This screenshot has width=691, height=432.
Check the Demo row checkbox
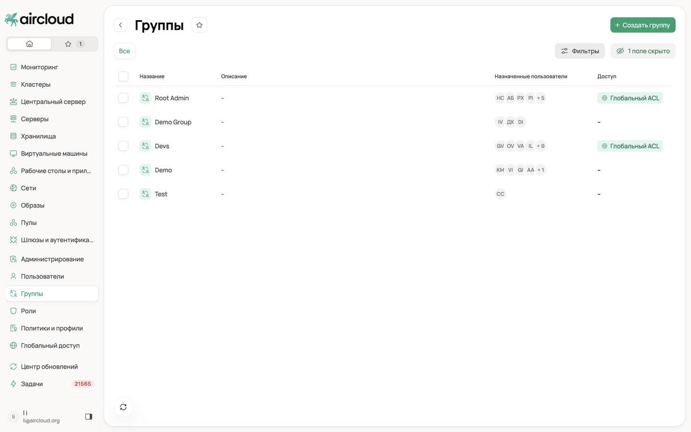(x=123, y=170)
